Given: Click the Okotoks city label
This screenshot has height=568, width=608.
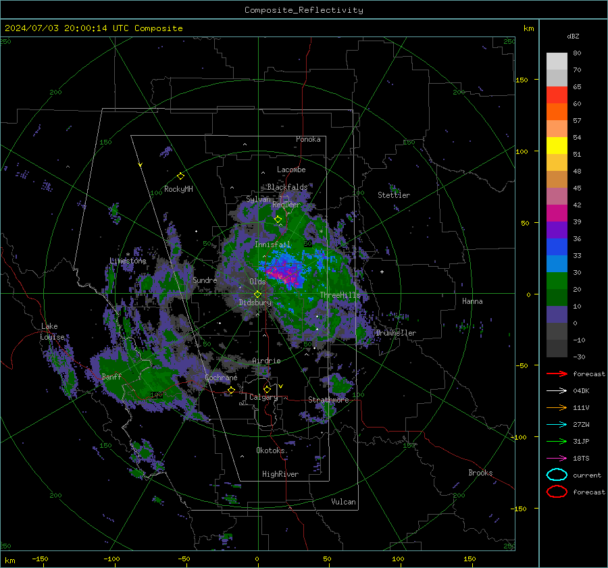Looking at the screenshot, I should point(270,450).
